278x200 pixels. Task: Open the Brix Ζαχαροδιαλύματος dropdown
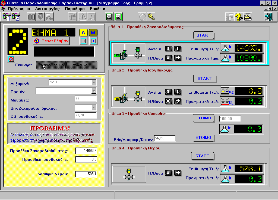94,107
